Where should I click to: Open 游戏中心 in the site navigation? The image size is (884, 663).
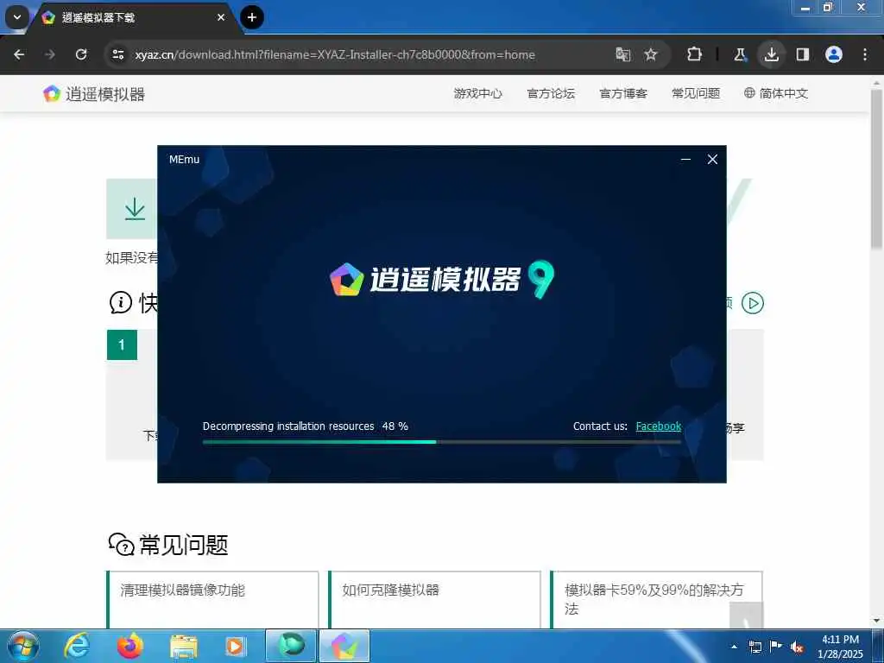(x=477, y=93)
